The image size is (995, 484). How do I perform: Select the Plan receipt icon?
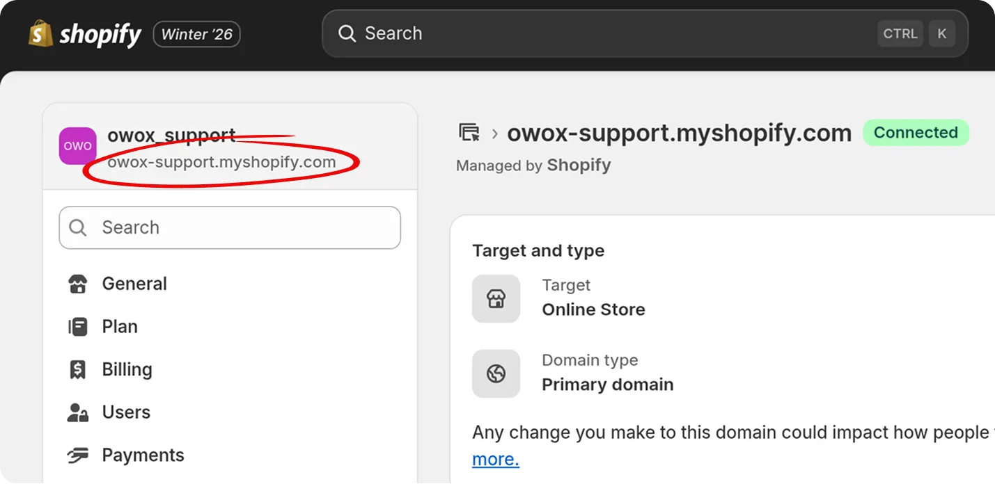(x=77, y=326)
